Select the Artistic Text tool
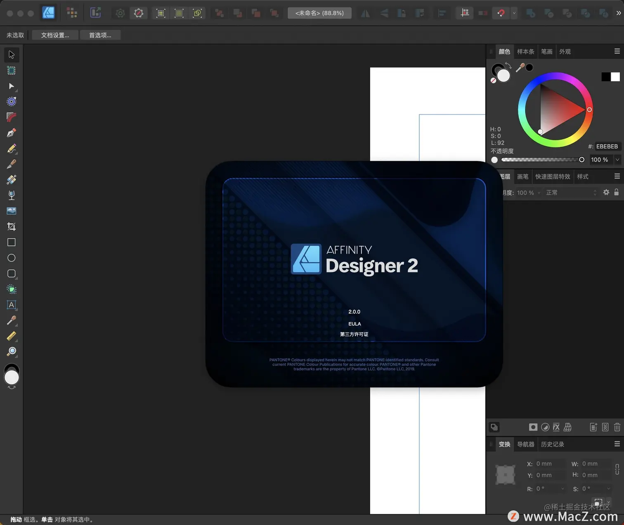This screenshot has width=624, height=525. tap(12, 305)
